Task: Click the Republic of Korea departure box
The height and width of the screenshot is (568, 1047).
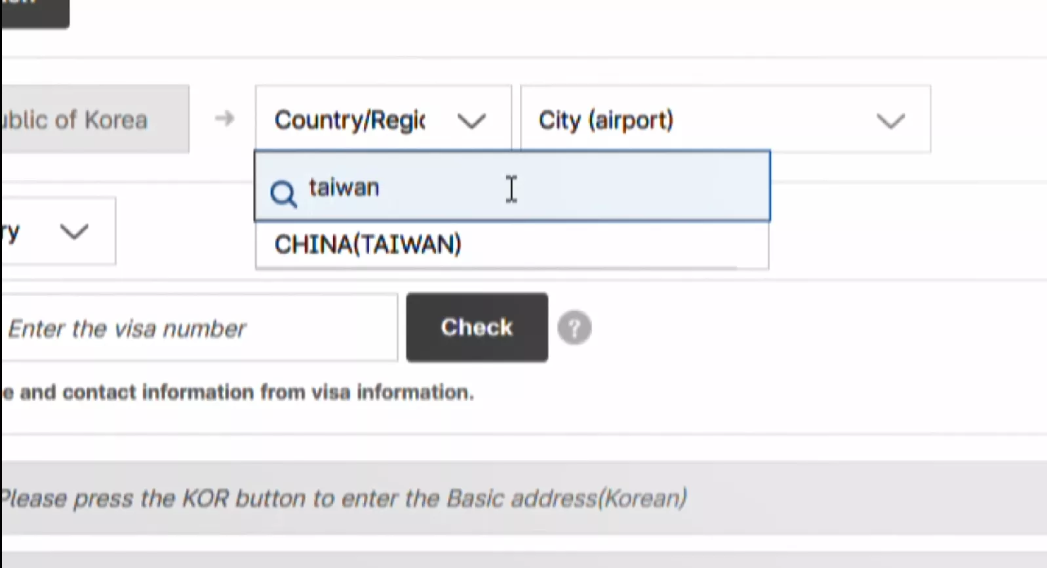Action: pos(94,119)
